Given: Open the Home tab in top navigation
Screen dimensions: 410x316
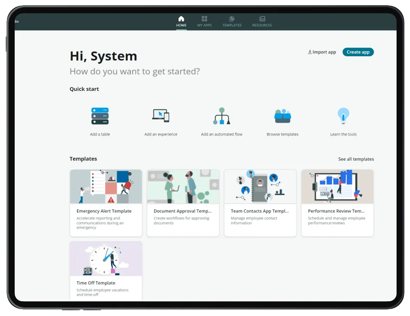Looking at the screenshot, I should pyautogui.click(x=181, y=21).
